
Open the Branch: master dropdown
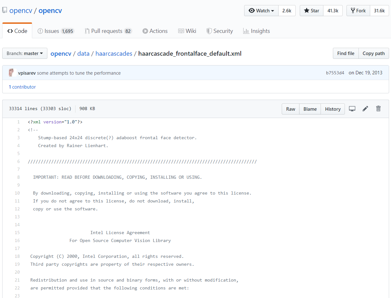point(25,53)
